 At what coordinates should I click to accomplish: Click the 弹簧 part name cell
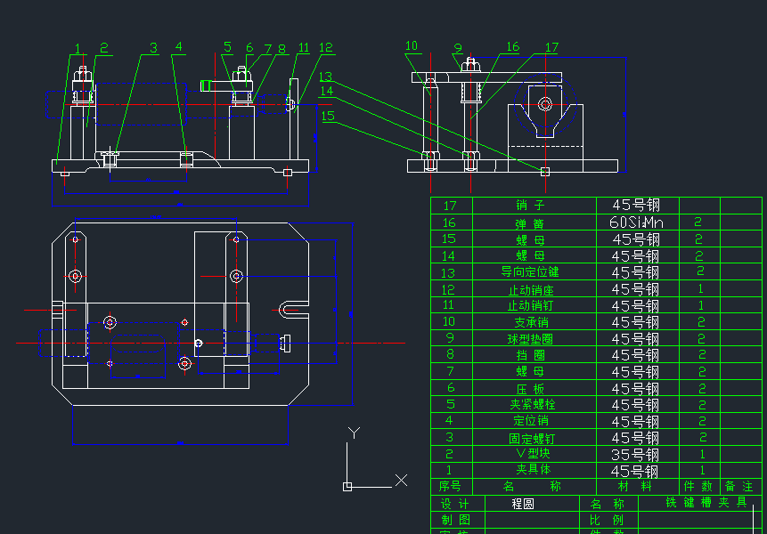tap(534, 222)
